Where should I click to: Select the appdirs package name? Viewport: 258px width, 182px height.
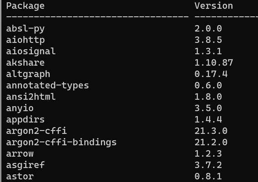coord(25,120)
